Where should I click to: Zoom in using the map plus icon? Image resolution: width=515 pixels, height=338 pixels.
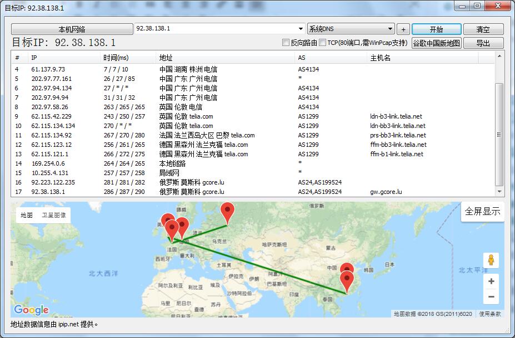[x=491, y=281]
